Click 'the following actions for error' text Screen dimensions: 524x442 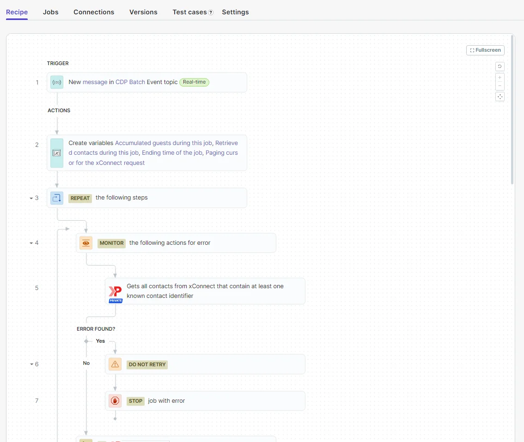click(x=170, y=243)
